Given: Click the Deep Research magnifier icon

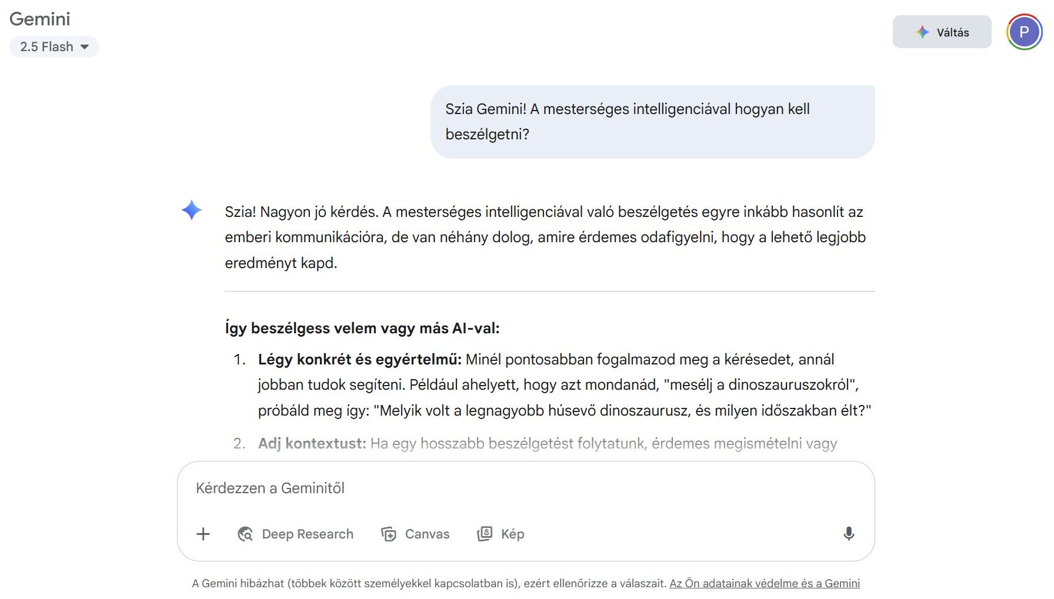Looking at the screenshot, I should (x=245, y=534).
